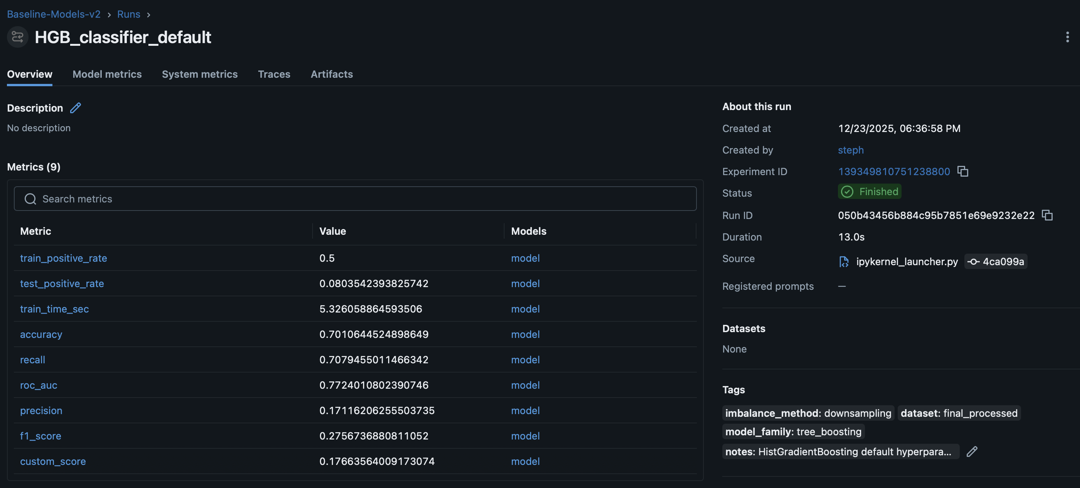Click the model link for the accuracy metric
The width and height of the screenshot is (1080, 488).
pyautogui.click(x=525, y=334)
